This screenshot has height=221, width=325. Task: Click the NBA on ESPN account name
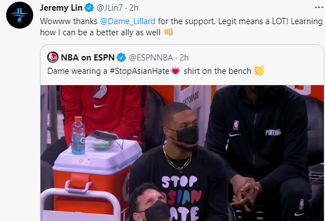[x=88, y=57]
